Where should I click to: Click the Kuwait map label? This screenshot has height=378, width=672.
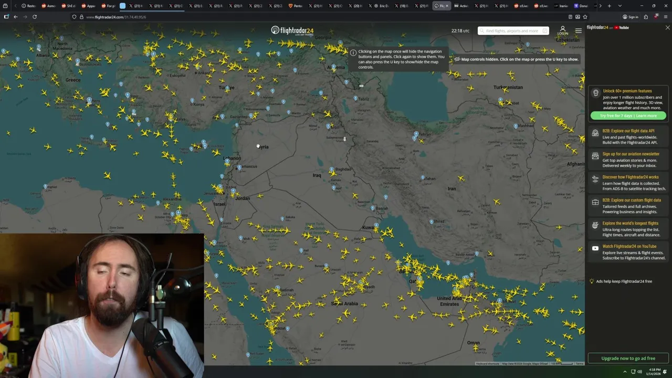[x=368, y=227]
